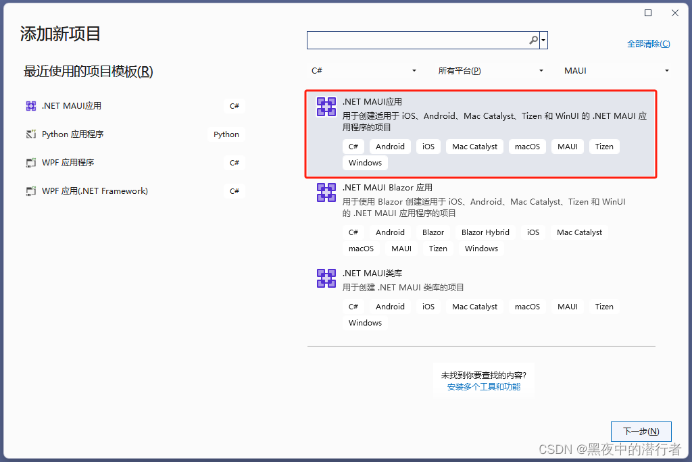Open the MAUI project type dropdown
This screenshot has width=692, height=462.
pos(616,70)
